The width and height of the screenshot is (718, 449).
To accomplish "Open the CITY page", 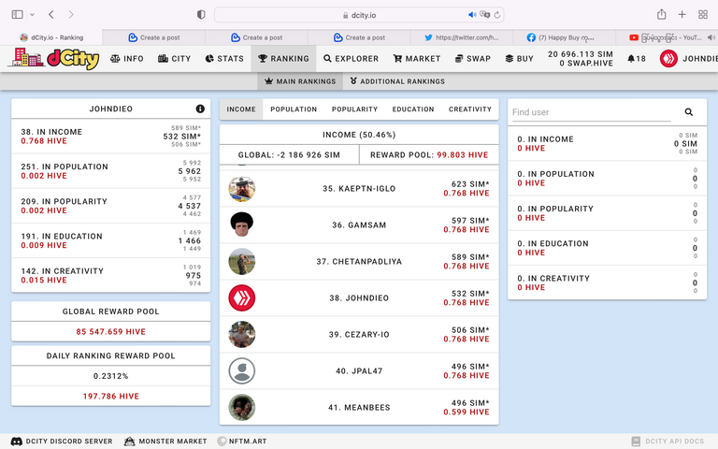I will click(x=174, y=59).
